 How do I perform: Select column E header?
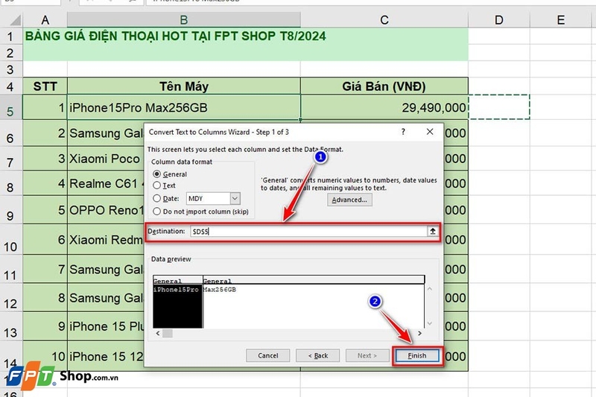(561, 20)
